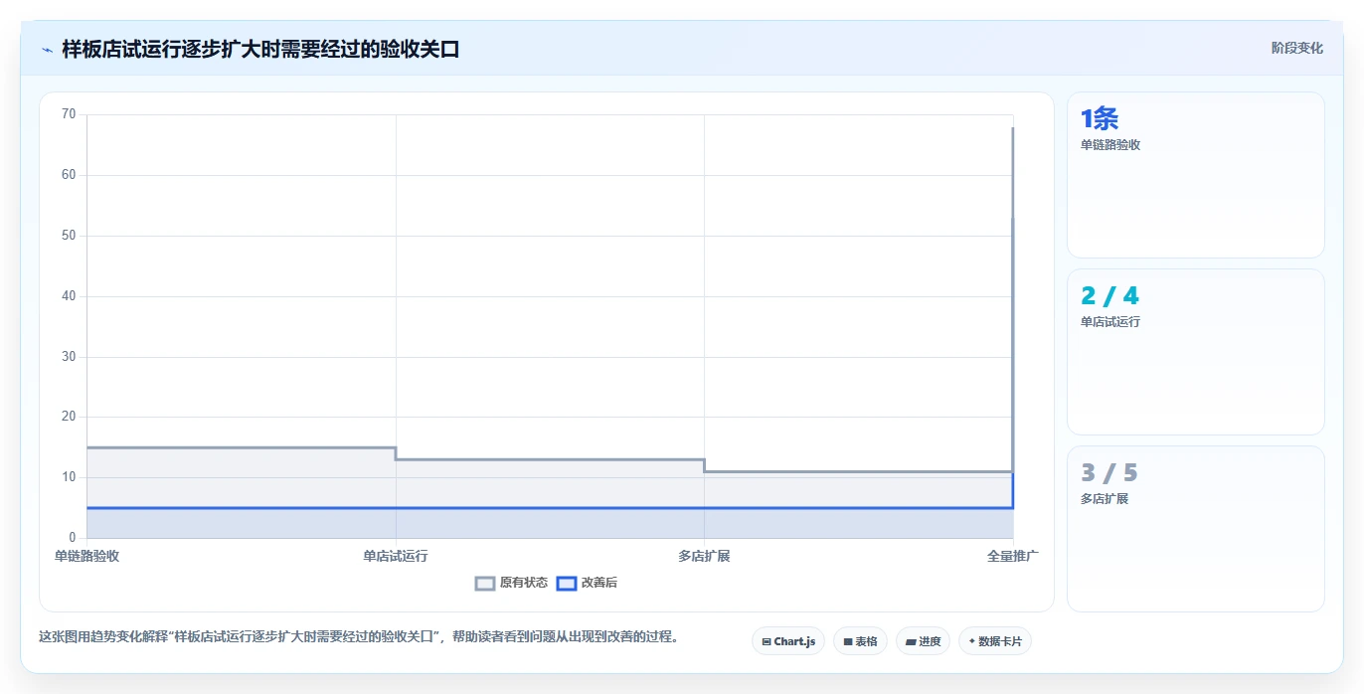Viewport: 1364px width, 694px height.
Task: Click the icon inside the 进度 chip
Action: (x=910, y=642)
